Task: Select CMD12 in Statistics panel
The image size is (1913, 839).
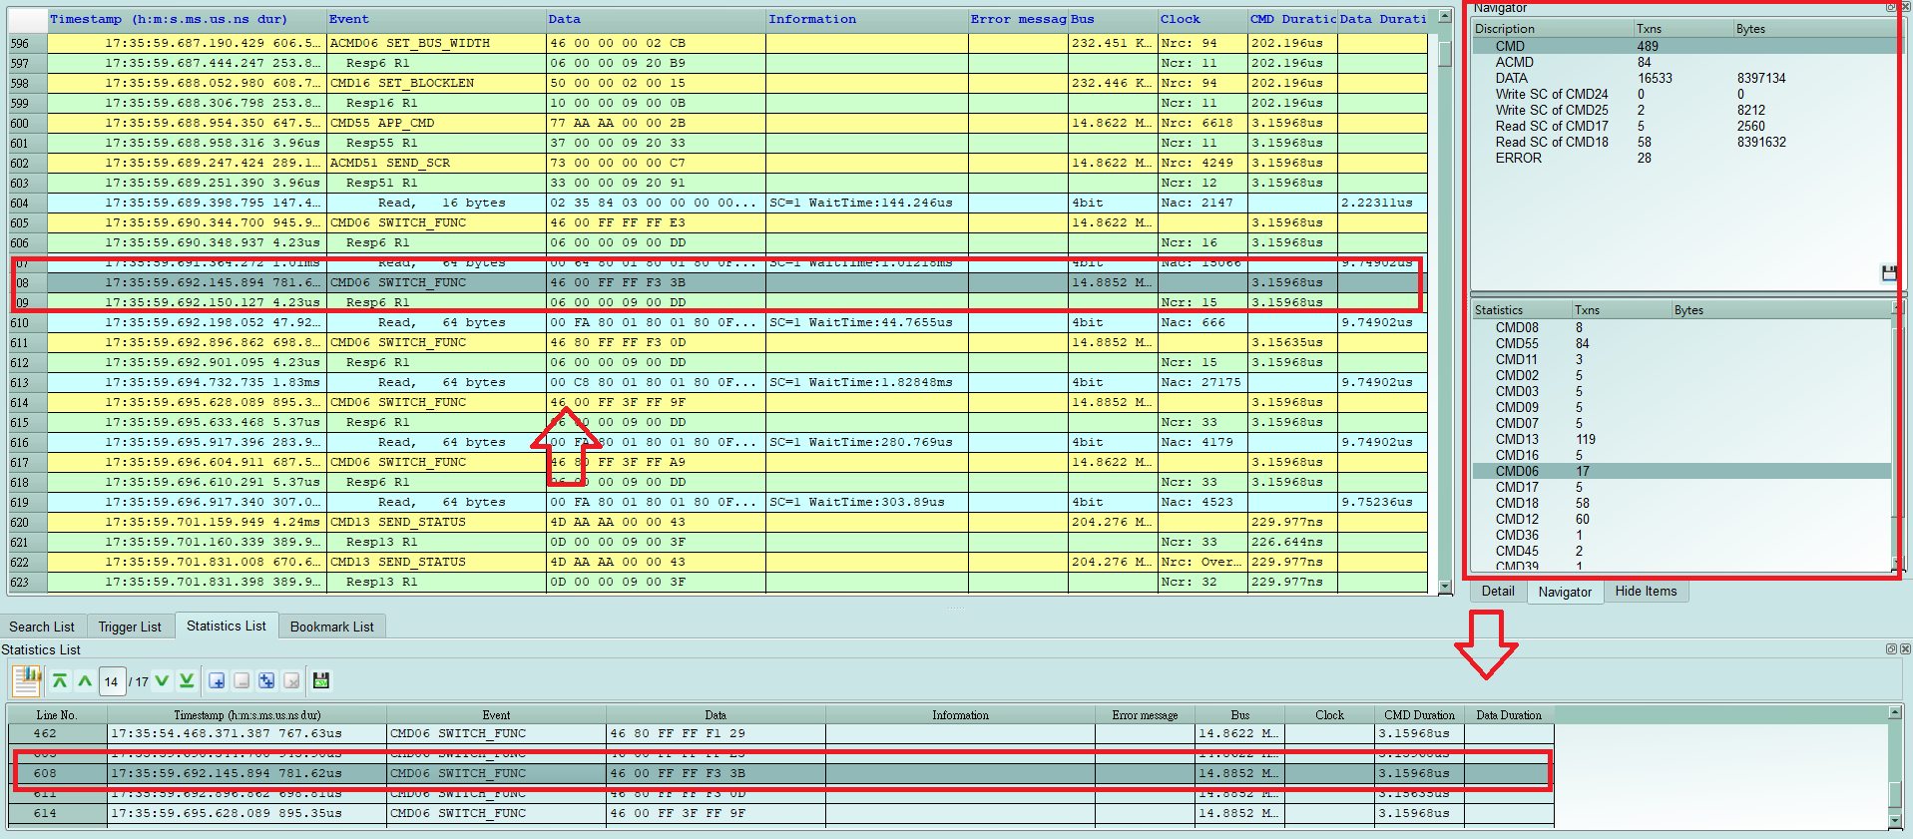Action: point(1682,519)
